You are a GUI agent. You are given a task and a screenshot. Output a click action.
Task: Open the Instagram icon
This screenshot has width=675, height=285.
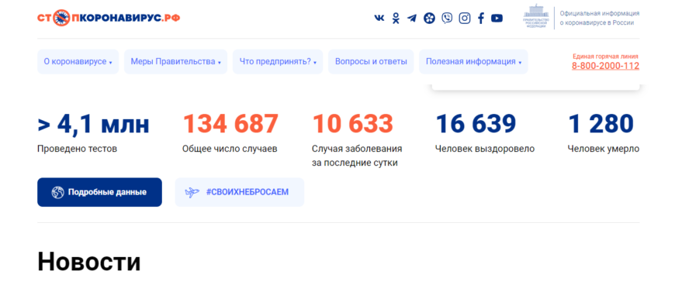tap(465, 18)
